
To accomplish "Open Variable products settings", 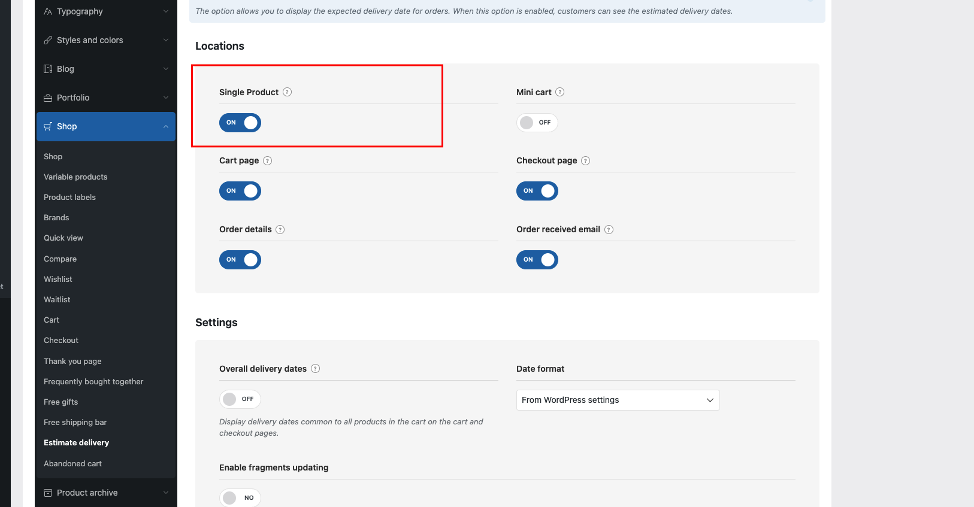I will [75, 177].
